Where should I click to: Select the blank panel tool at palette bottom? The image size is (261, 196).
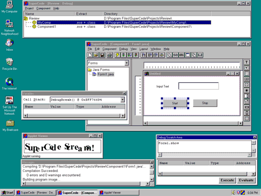tap(246, 118)
